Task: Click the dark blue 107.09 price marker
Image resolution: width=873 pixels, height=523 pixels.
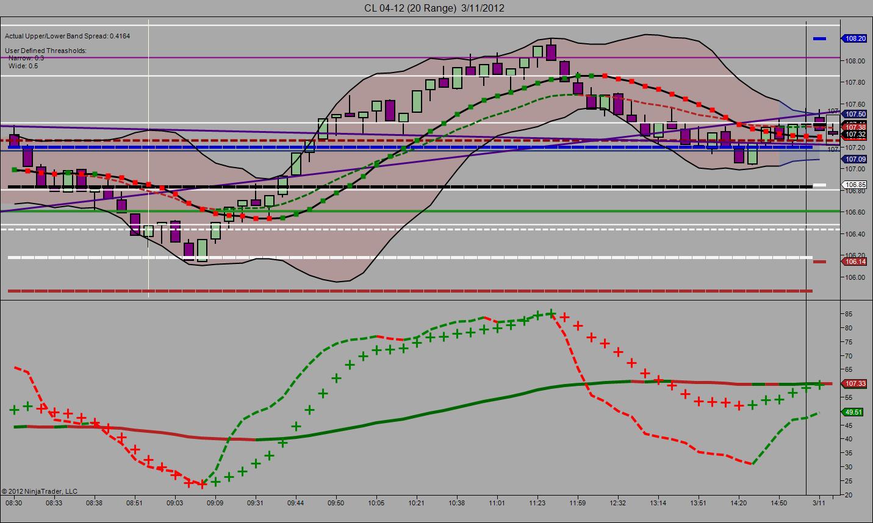Action: [855, 159]
